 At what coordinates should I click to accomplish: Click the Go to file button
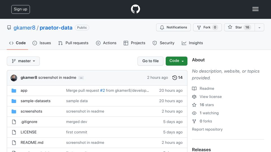pos(150,61)
